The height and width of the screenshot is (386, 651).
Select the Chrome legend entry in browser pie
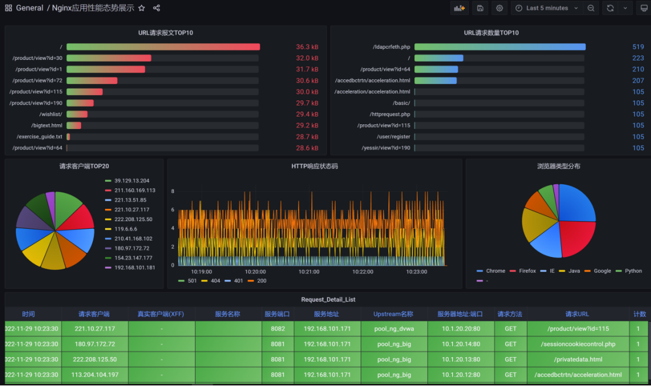pyautogui.click(x=491, y=271)
